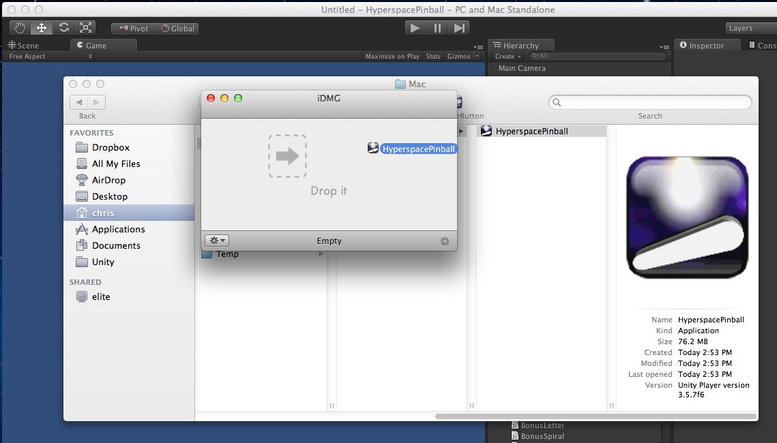Switch to the Inspector tab
The height and width of the screenshot is (443, 777).
coord(707,45)
